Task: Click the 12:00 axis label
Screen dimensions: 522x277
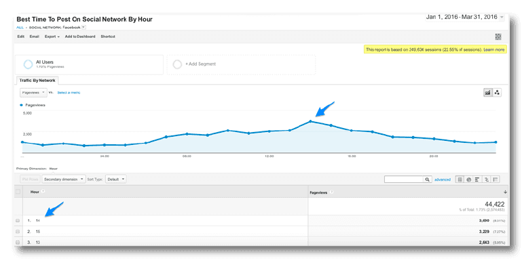Action: coord(269,156)
